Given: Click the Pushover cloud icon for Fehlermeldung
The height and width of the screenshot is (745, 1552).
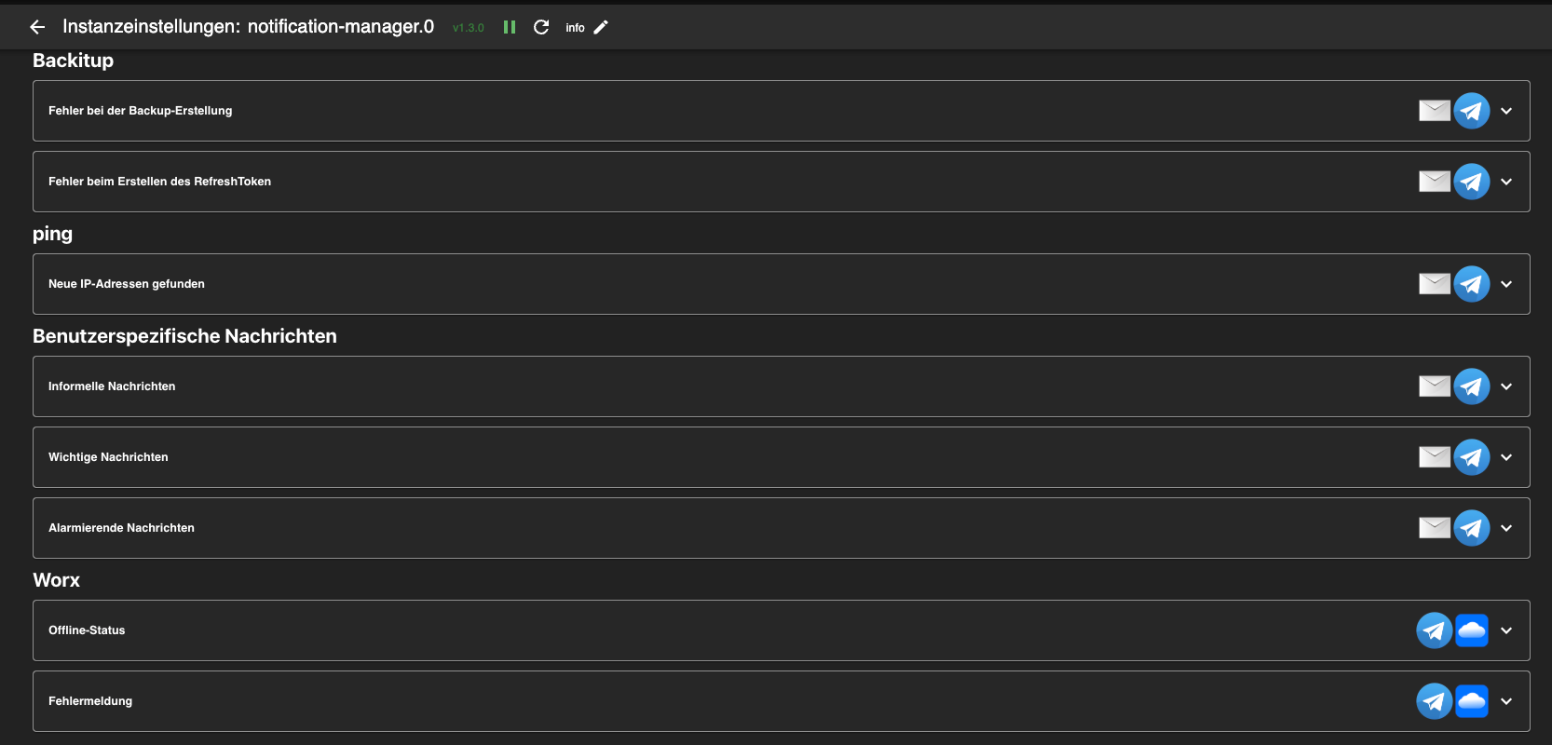Looking at the screenshot, I should (x=1472, y=701).
